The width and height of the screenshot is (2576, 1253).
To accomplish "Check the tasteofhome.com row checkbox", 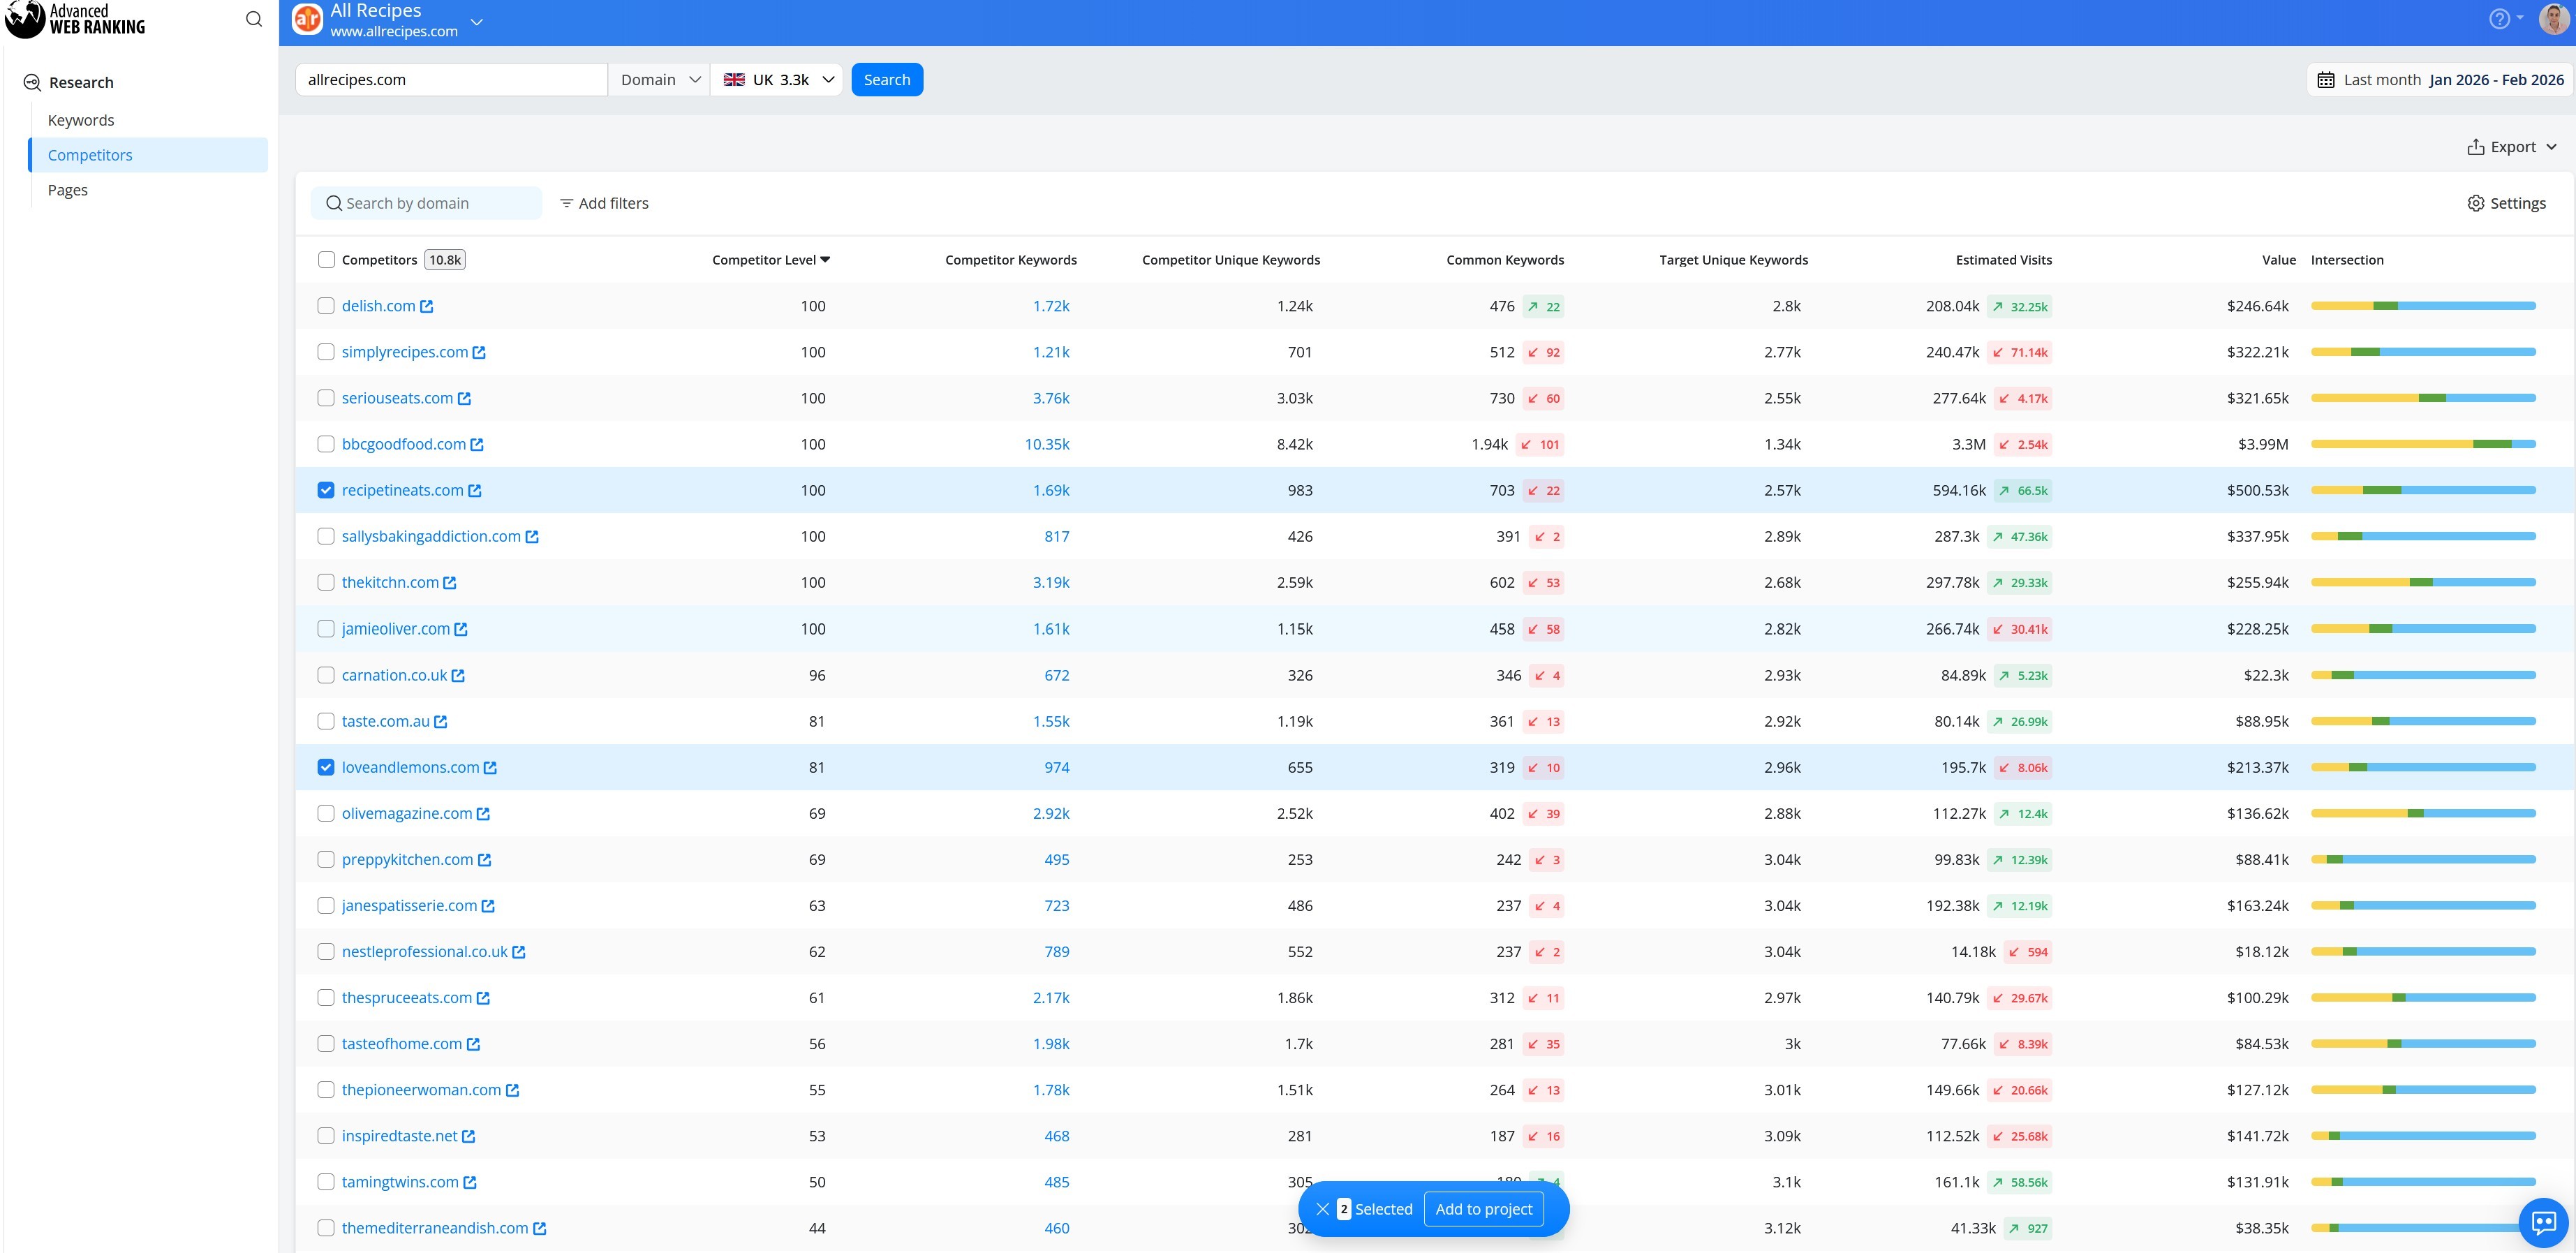I will point(326,1044).
